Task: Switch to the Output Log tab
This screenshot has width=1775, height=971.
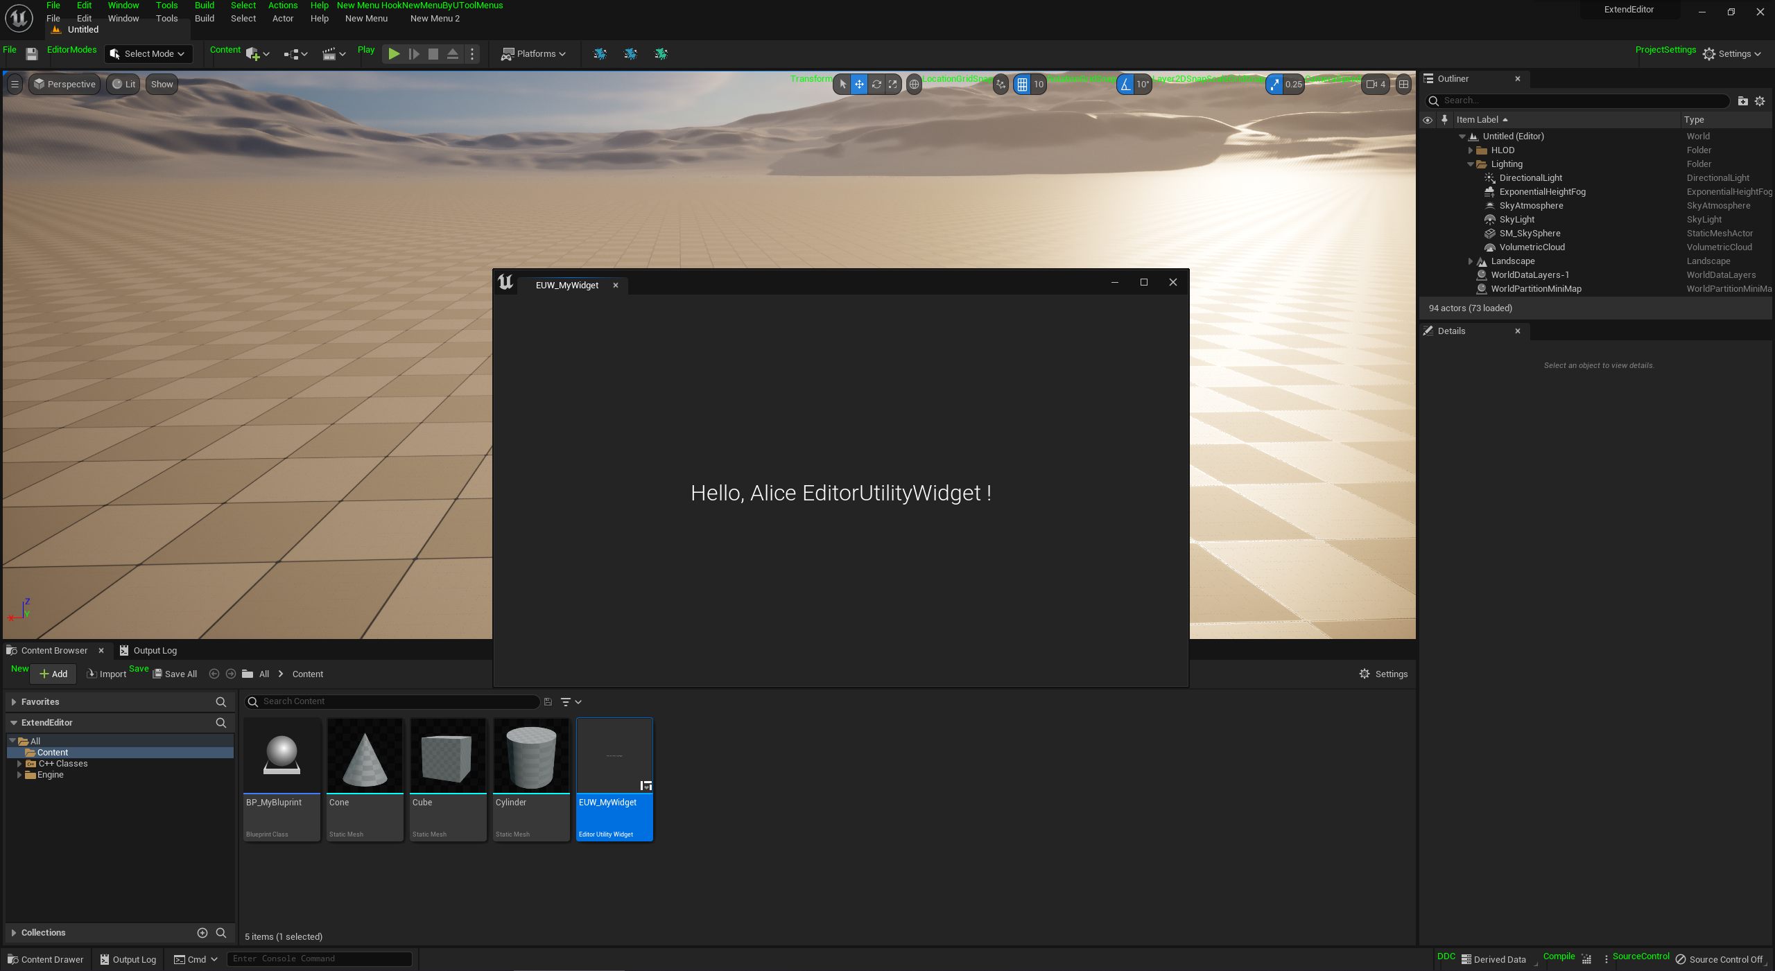Action: 148,650
